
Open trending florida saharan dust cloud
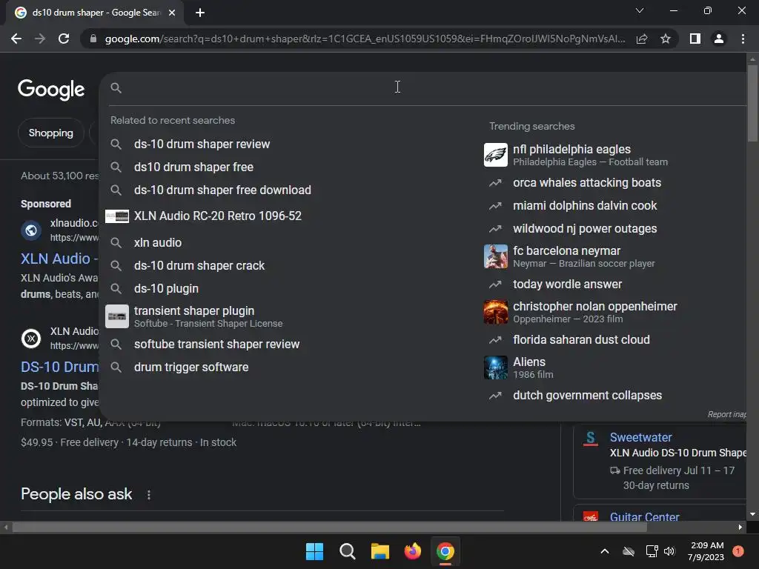[x=581, y=339]
